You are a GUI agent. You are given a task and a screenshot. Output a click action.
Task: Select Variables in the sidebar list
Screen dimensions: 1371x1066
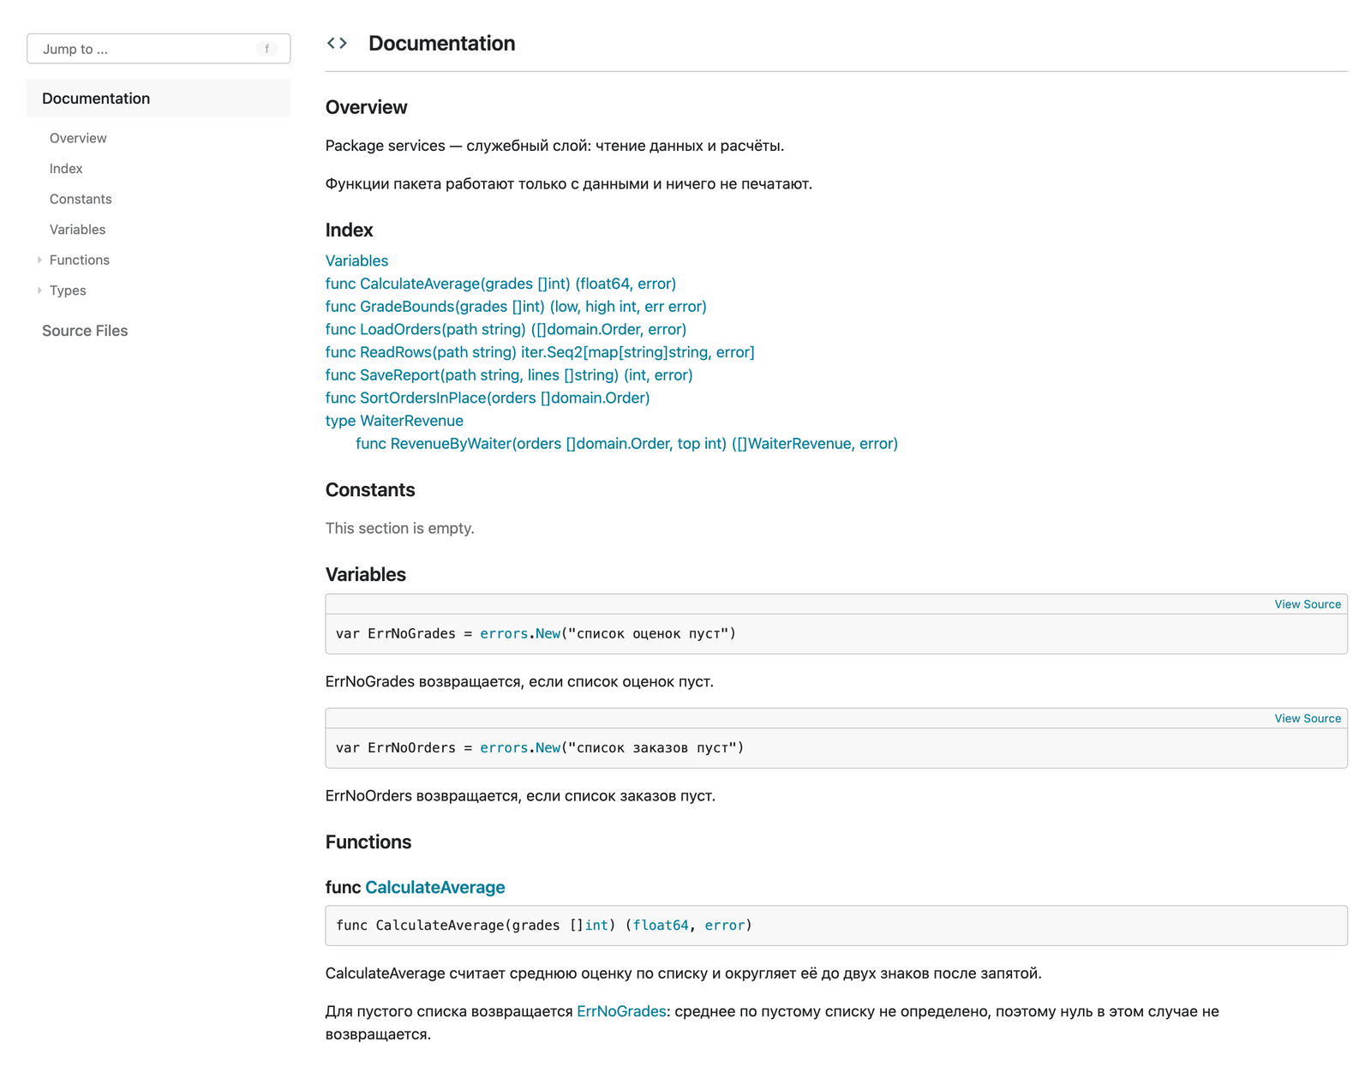pyautogui.click(x=77, y=230)
